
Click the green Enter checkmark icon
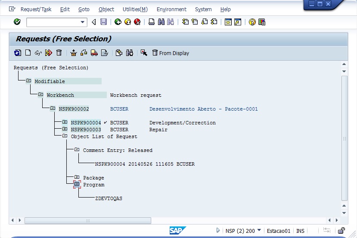pos(17,22)
